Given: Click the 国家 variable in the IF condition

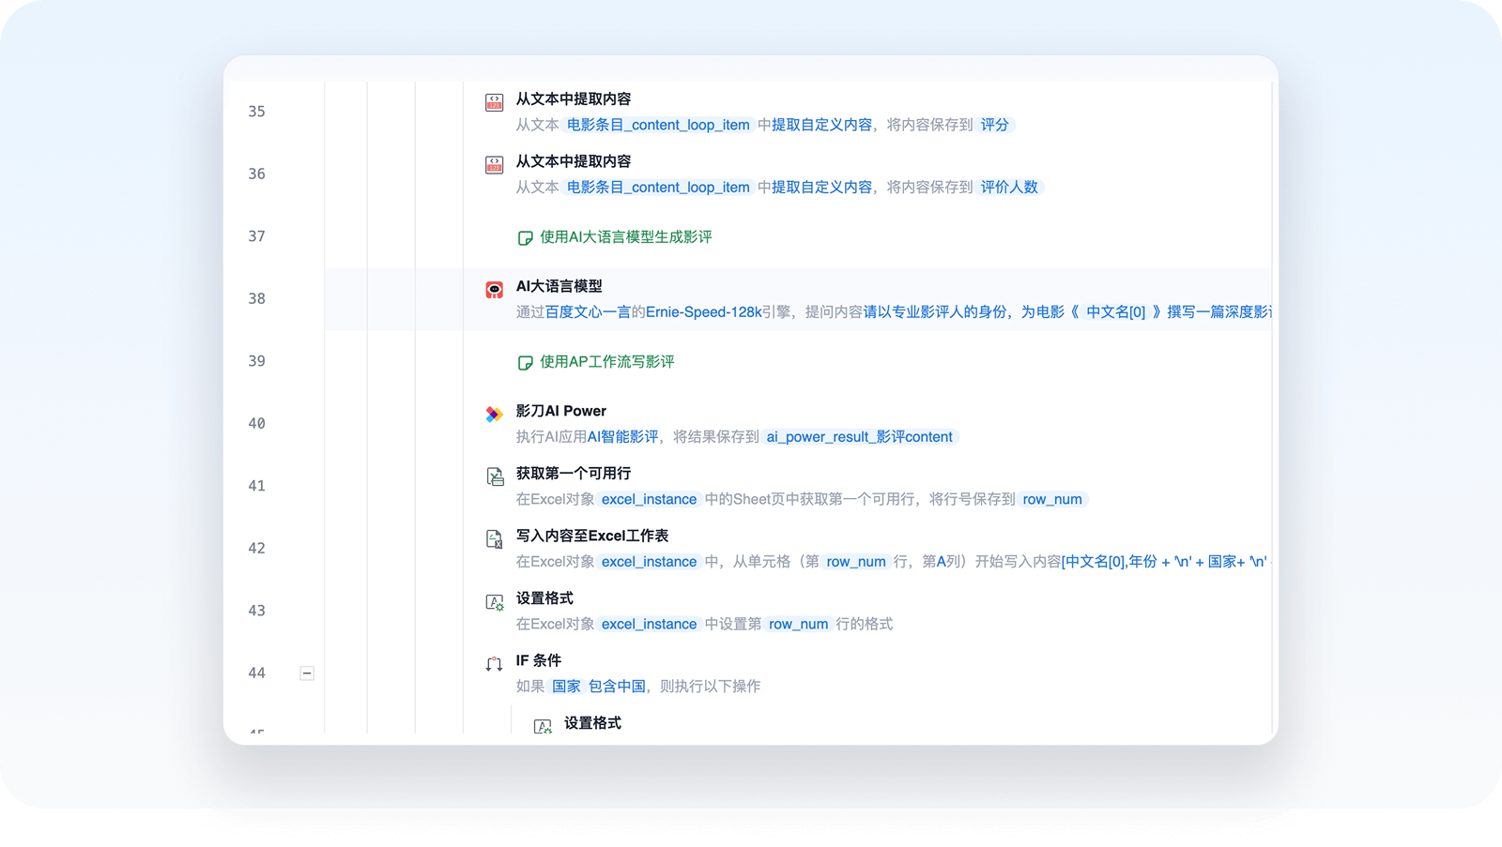Looking at the screenshot, I should (x=566, y=687).
